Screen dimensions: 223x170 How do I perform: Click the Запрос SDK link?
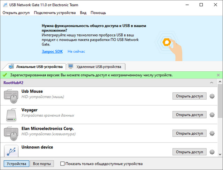tap(52, 51)
